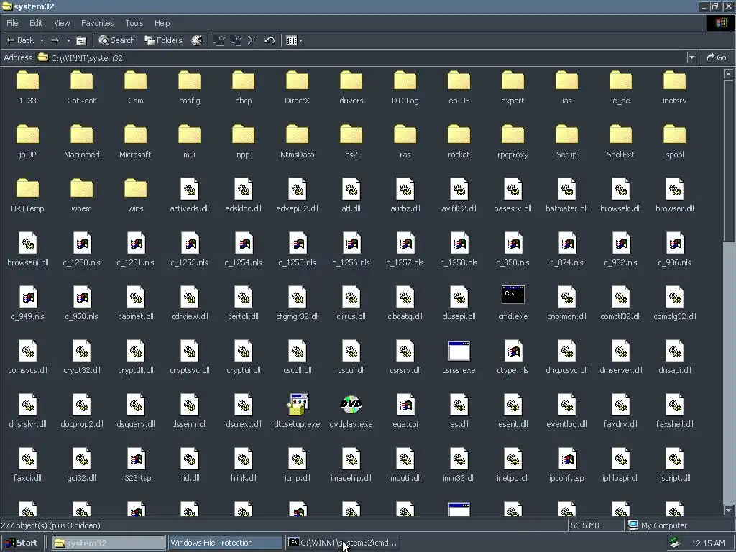Open Forward button history dropdown arrow
This screenshot has width=736, height=552.
[x=68, y=40]
